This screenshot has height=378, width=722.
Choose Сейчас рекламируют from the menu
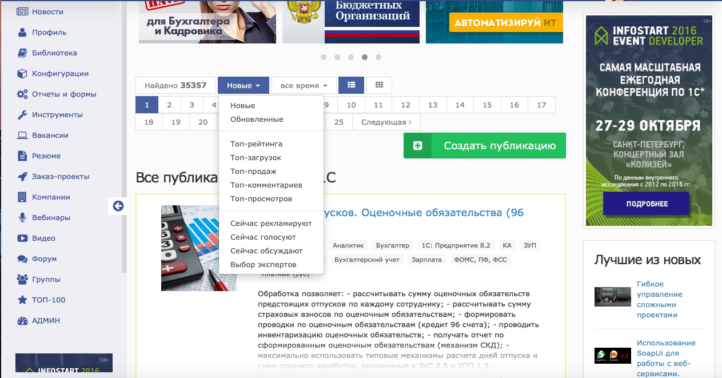click(x=271, y=224)
